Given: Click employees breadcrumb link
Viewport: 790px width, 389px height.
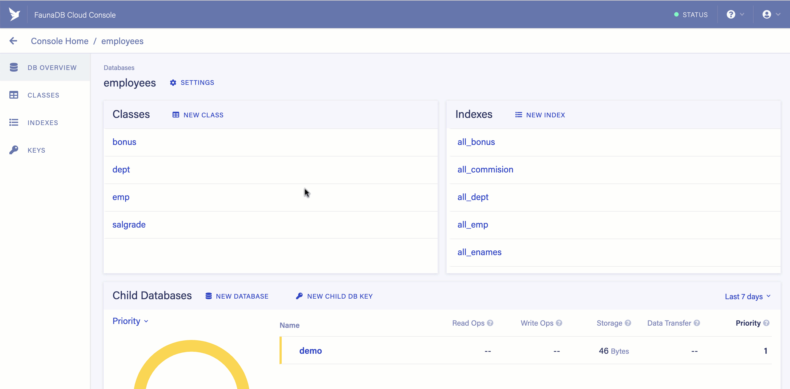Looking at the screenshot, I should pos(122,41).
